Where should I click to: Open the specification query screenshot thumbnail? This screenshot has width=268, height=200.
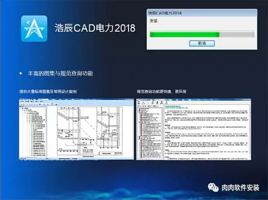pos(194,129)
